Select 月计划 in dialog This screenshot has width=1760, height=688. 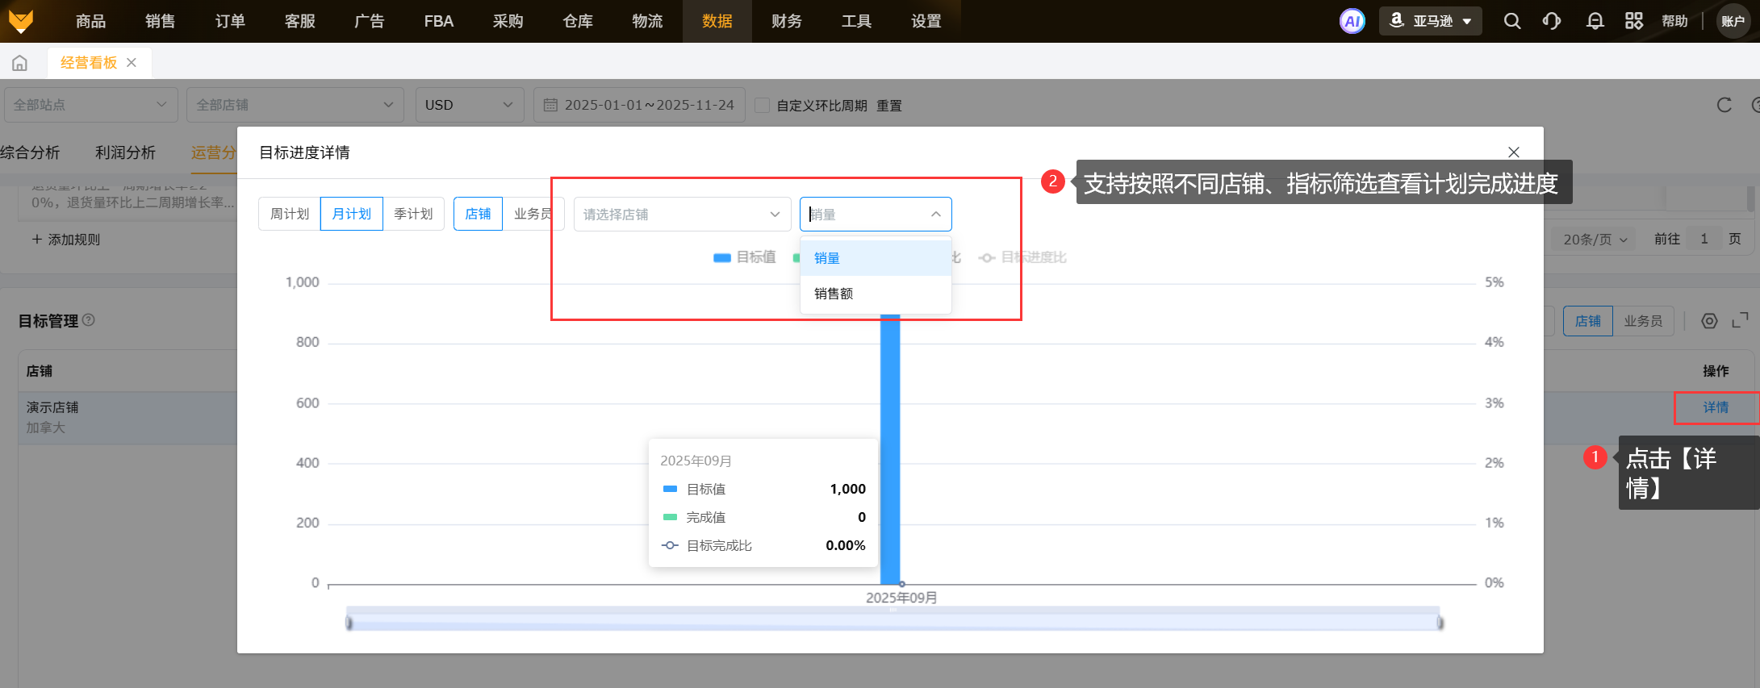352,214
